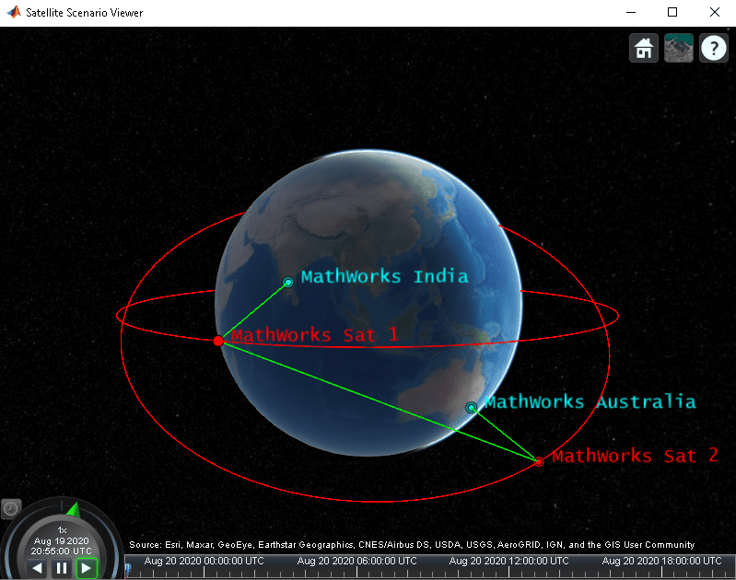Click the Esri source attribution text
Image resolution: width=736 pixels, height=580 pixels.
pos(412,545)
